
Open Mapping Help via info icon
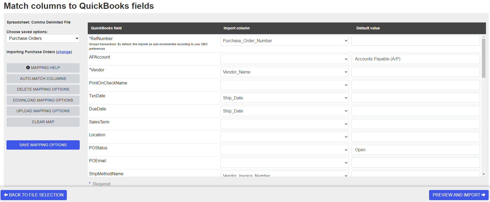28,68
